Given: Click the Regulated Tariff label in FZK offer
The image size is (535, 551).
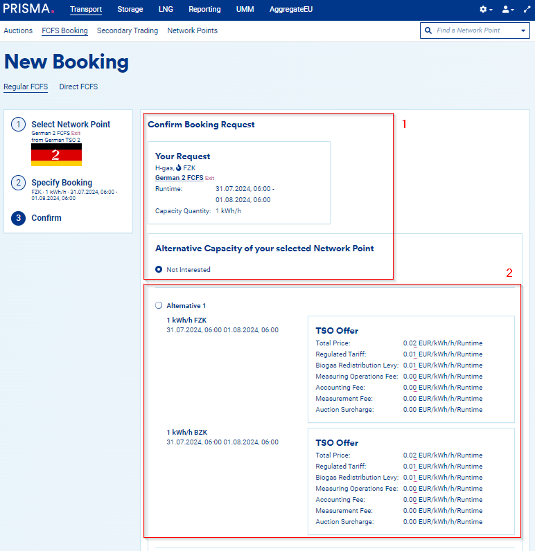Looking at the screenshot, I should point(341,354).
